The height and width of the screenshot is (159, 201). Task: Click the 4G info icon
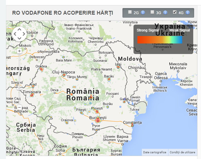[x=188, y=13]
